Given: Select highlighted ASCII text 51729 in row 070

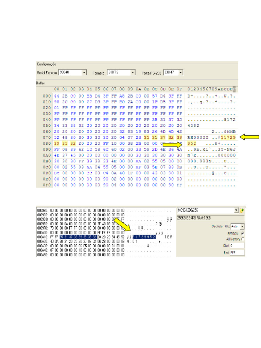Looking at the screenshot, I should 228,137.
